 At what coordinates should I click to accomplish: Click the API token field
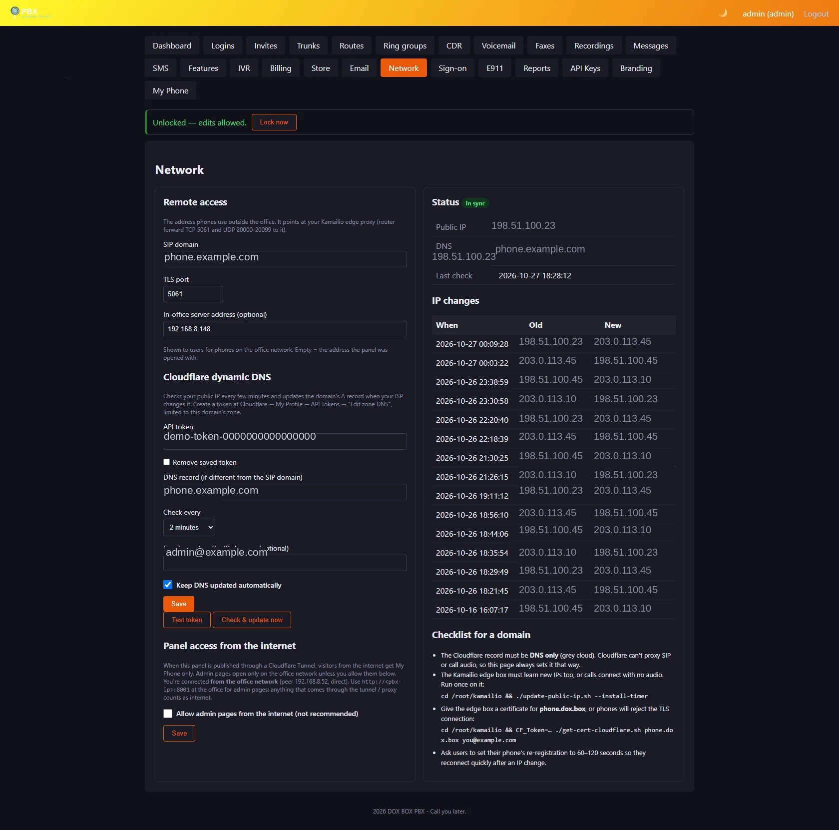click(x=285, y=441)
